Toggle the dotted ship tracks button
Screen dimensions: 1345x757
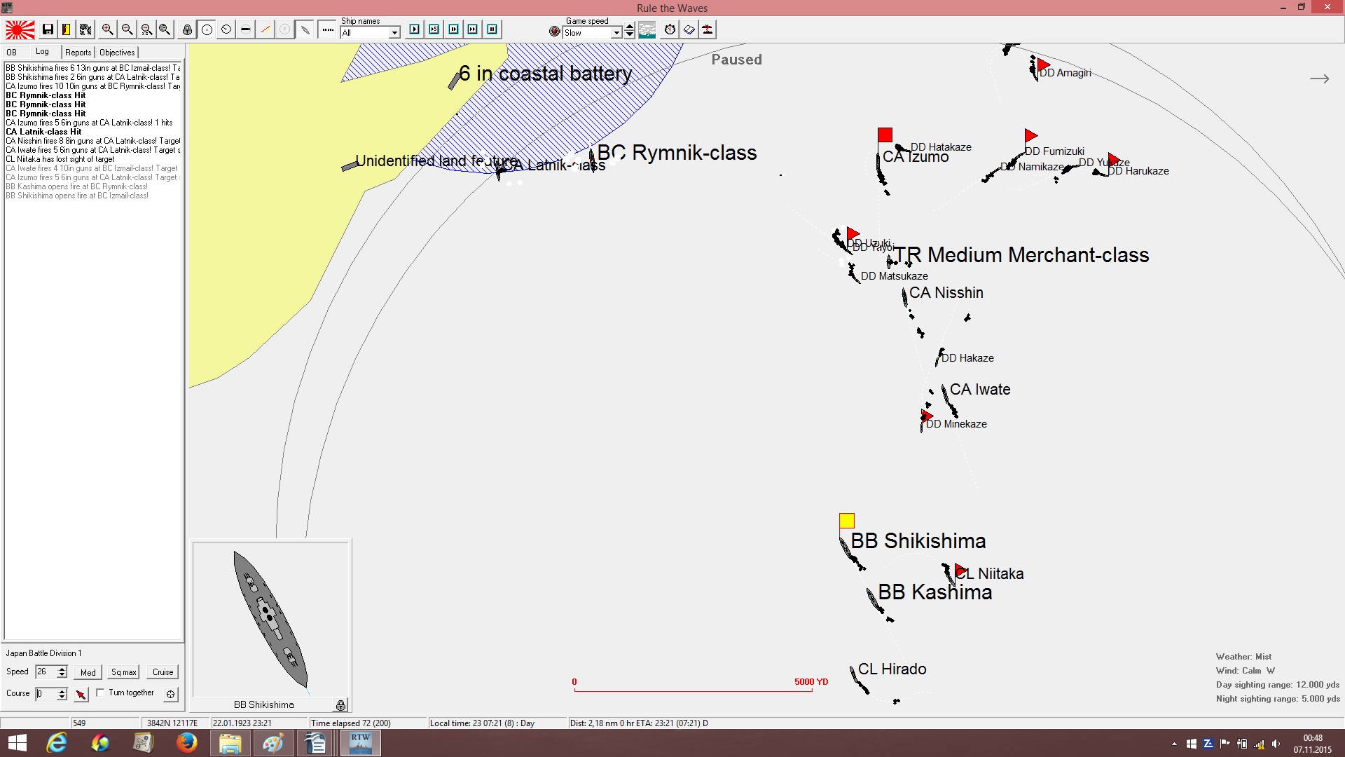[328, 29]
